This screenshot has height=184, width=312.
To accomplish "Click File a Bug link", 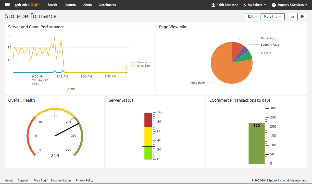I will (40, 180).
